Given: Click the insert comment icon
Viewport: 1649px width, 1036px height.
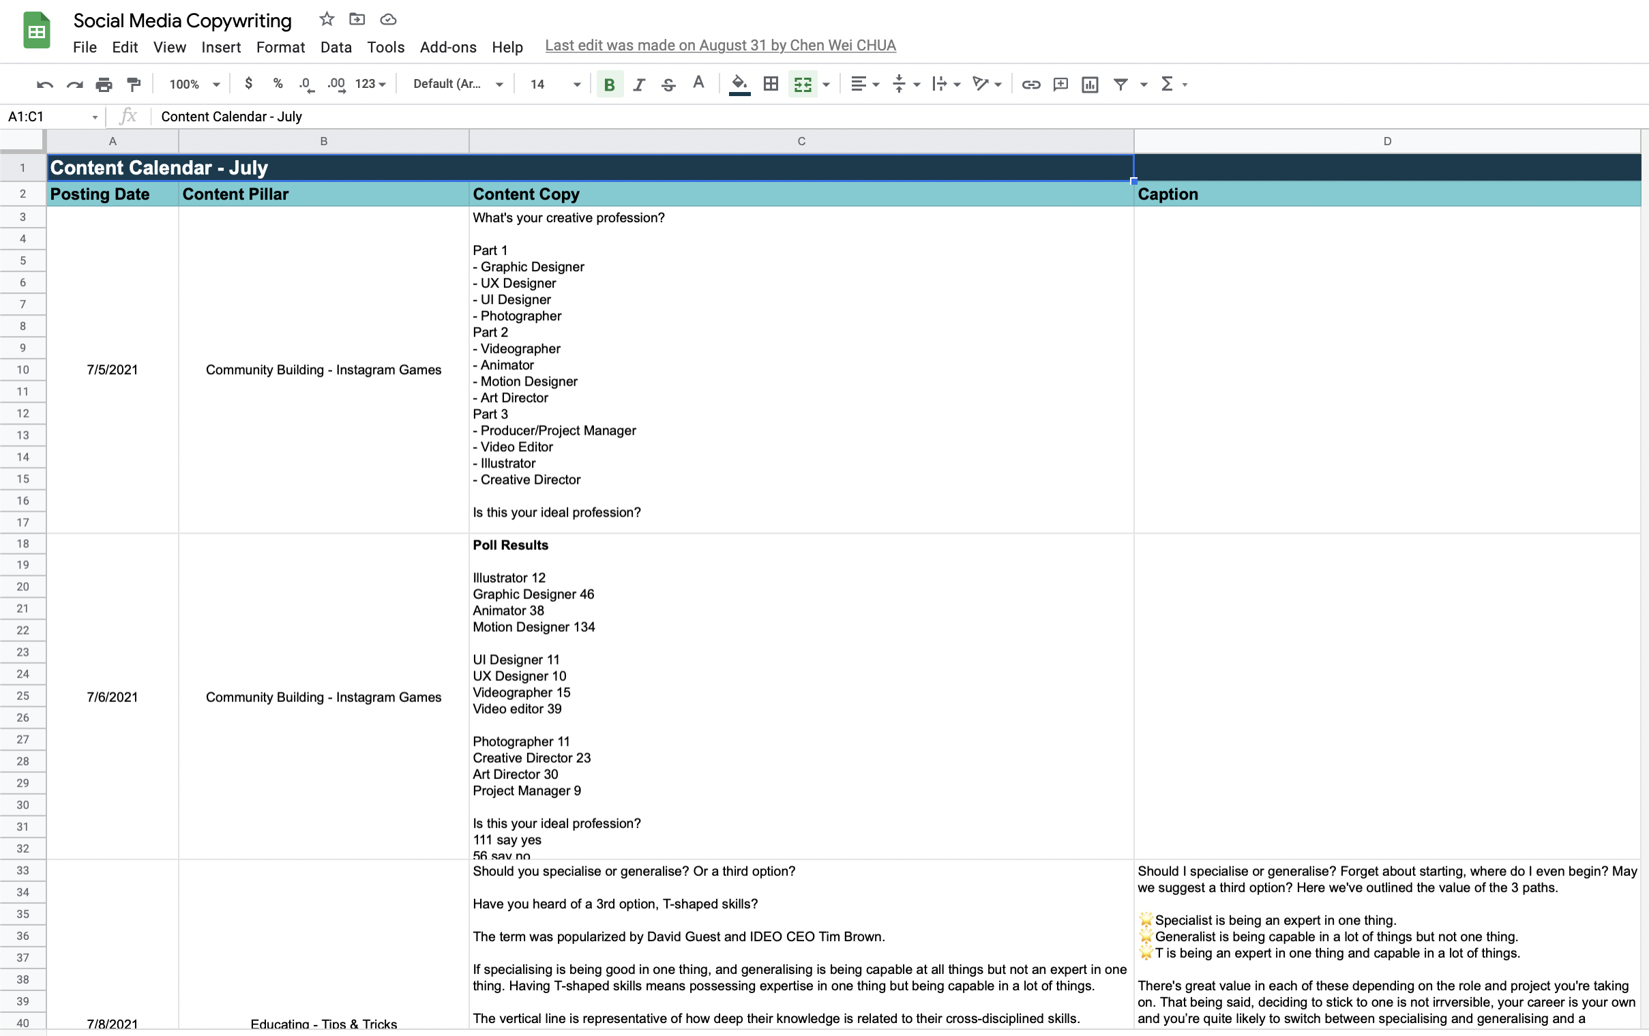Looking at the screenshot, I should pos(1060,84).
